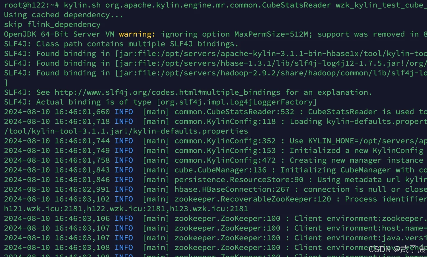The width and height of the screenshot is (427, 257).
Task: Click INFO on the 16:46:03,106 line
Action: click(x=124, y=219)
